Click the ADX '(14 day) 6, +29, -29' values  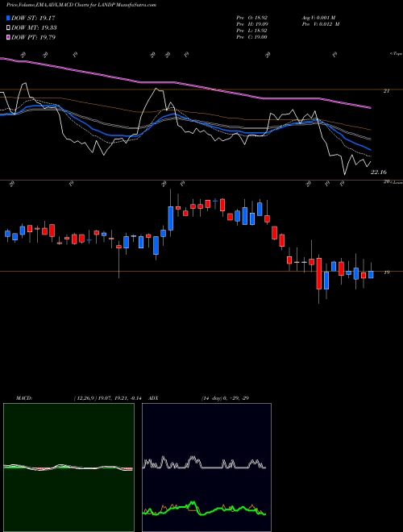(225, 398)
